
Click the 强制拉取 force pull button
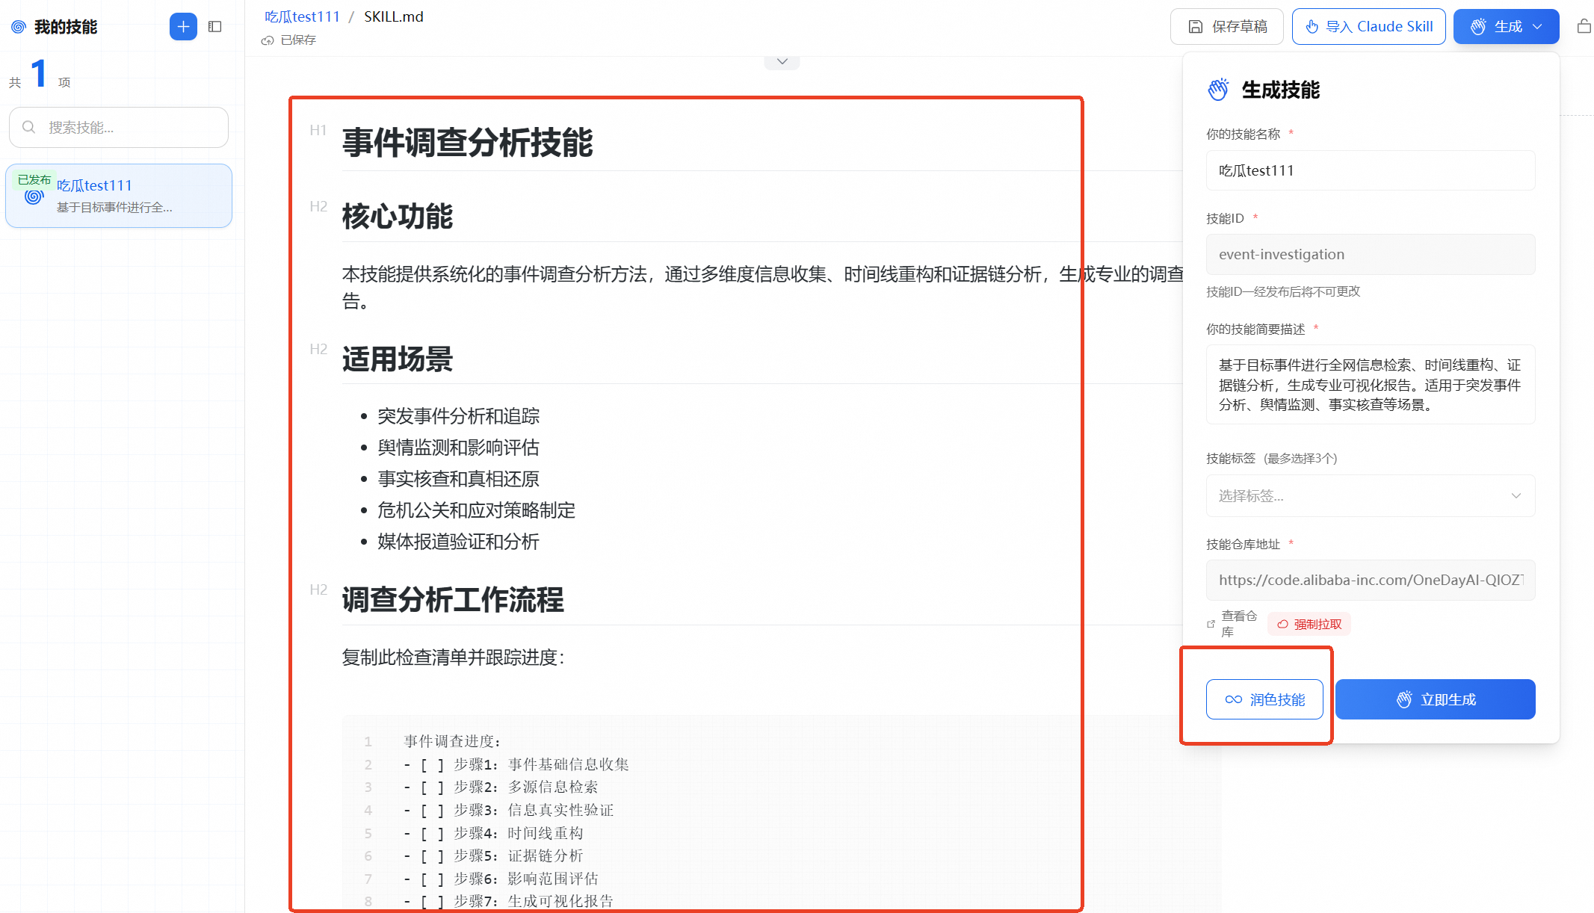coord(1309,624)
